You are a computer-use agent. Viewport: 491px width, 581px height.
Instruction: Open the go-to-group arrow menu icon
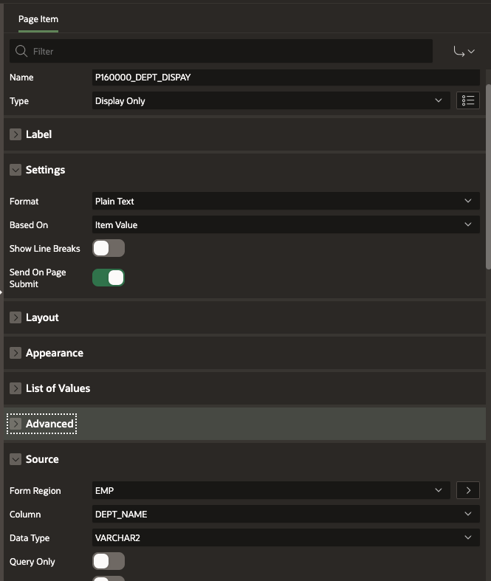[x=464, y=51]
